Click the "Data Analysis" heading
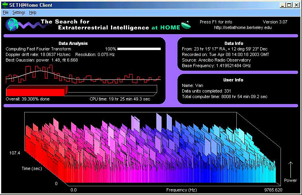Image resolution: width=302 pixels, height=195 pixels. click(73, 43)
